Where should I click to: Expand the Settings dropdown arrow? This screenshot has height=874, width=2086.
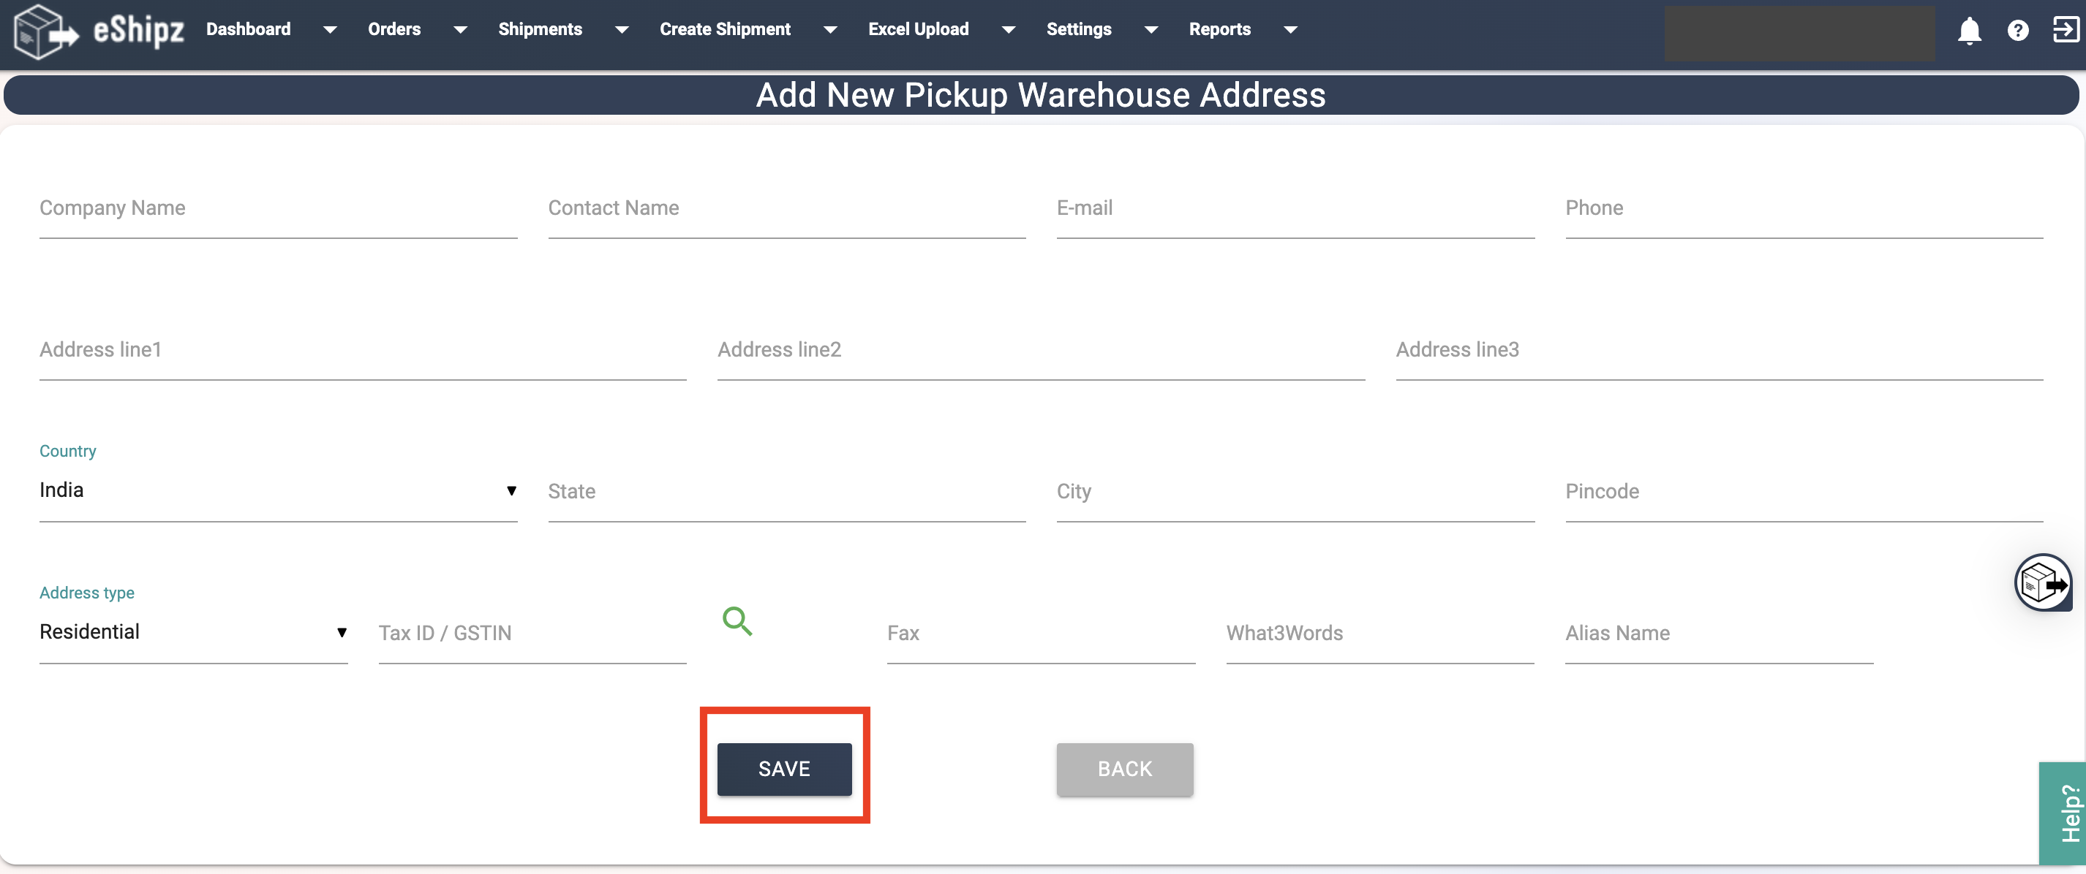pyautogui.click(x=1151, y=30)
